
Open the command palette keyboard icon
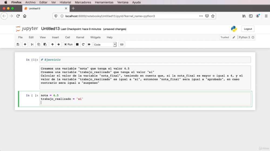pyautogui.click(x=122, y=44)
